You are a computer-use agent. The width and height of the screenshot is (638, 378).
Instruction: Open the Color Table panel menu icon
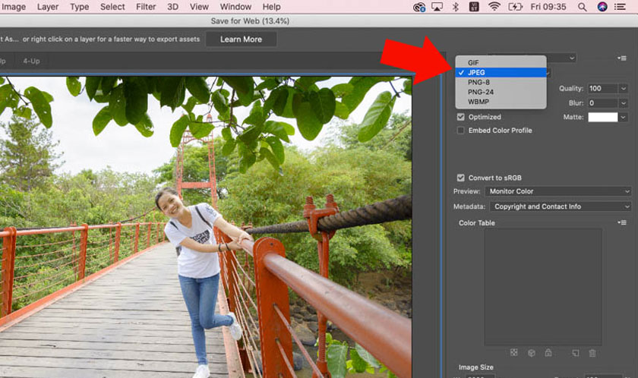pos(622,222)
